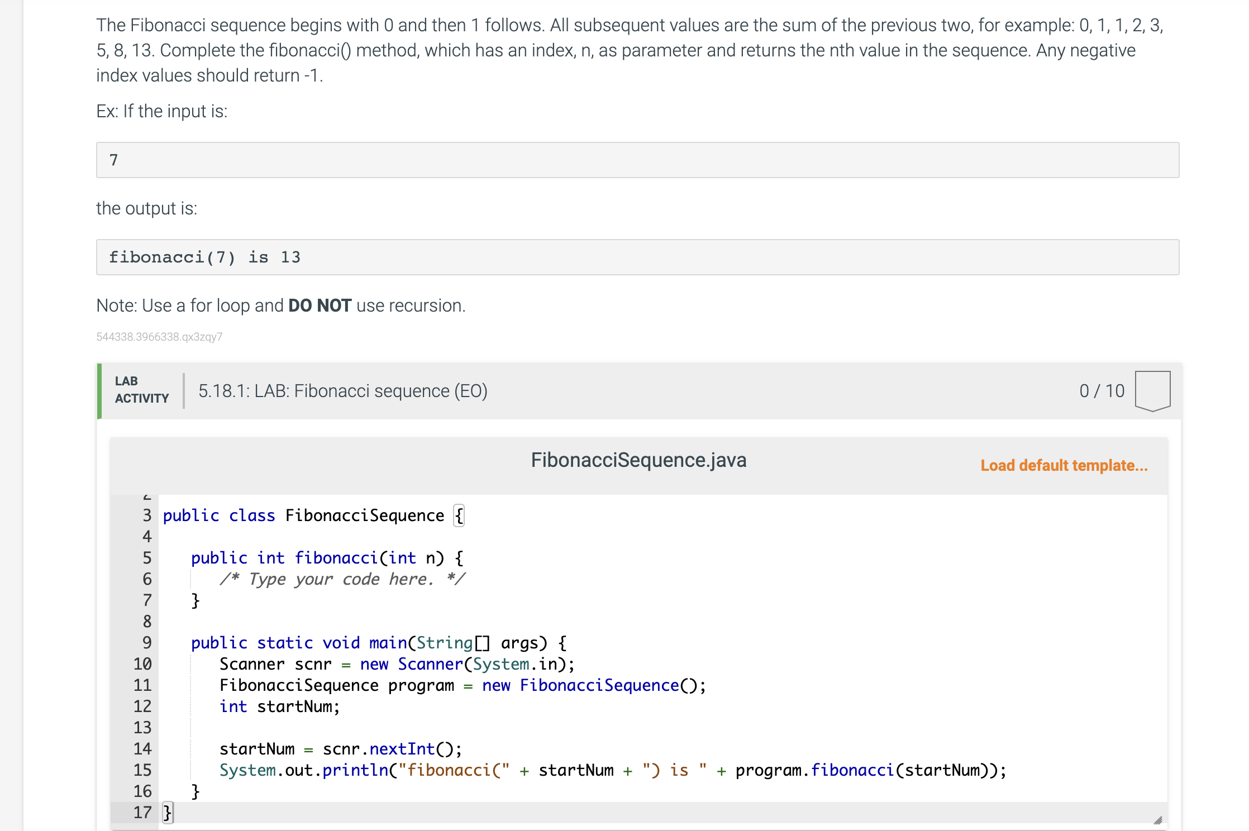Click the ID text 544338.3966338.qx3zqy7
The height and width of the screenshot is (831, 1249).
(159, 337)
